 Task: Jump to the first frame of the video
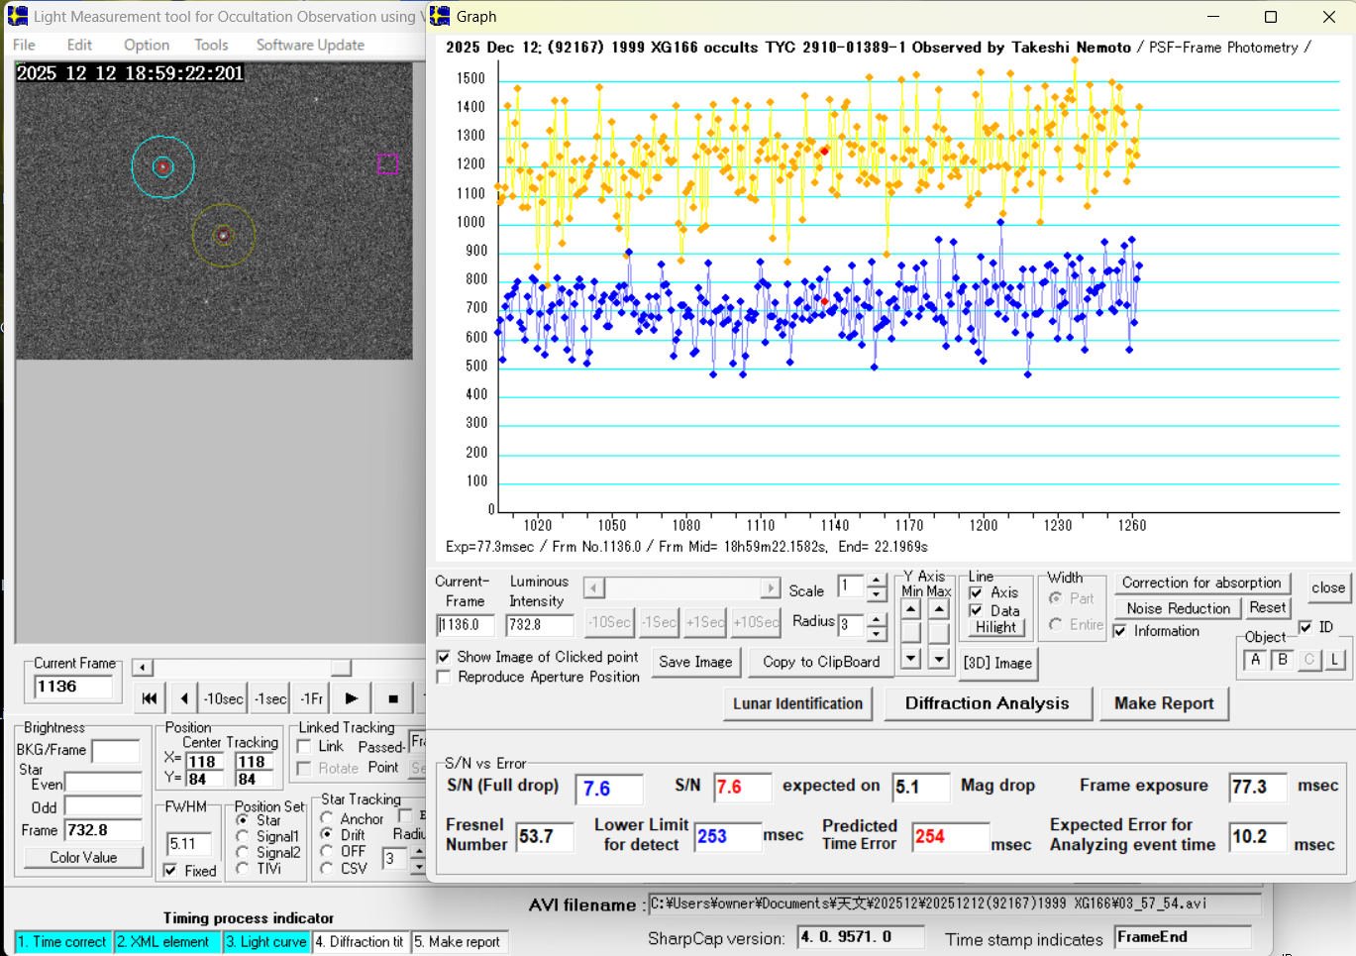pos(149,698)
